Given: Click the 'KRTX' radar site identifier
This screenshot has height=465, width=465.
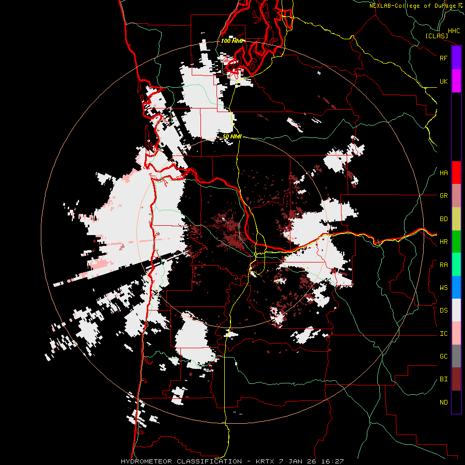Looking at the screenshot, I should [x=265, y=461].
